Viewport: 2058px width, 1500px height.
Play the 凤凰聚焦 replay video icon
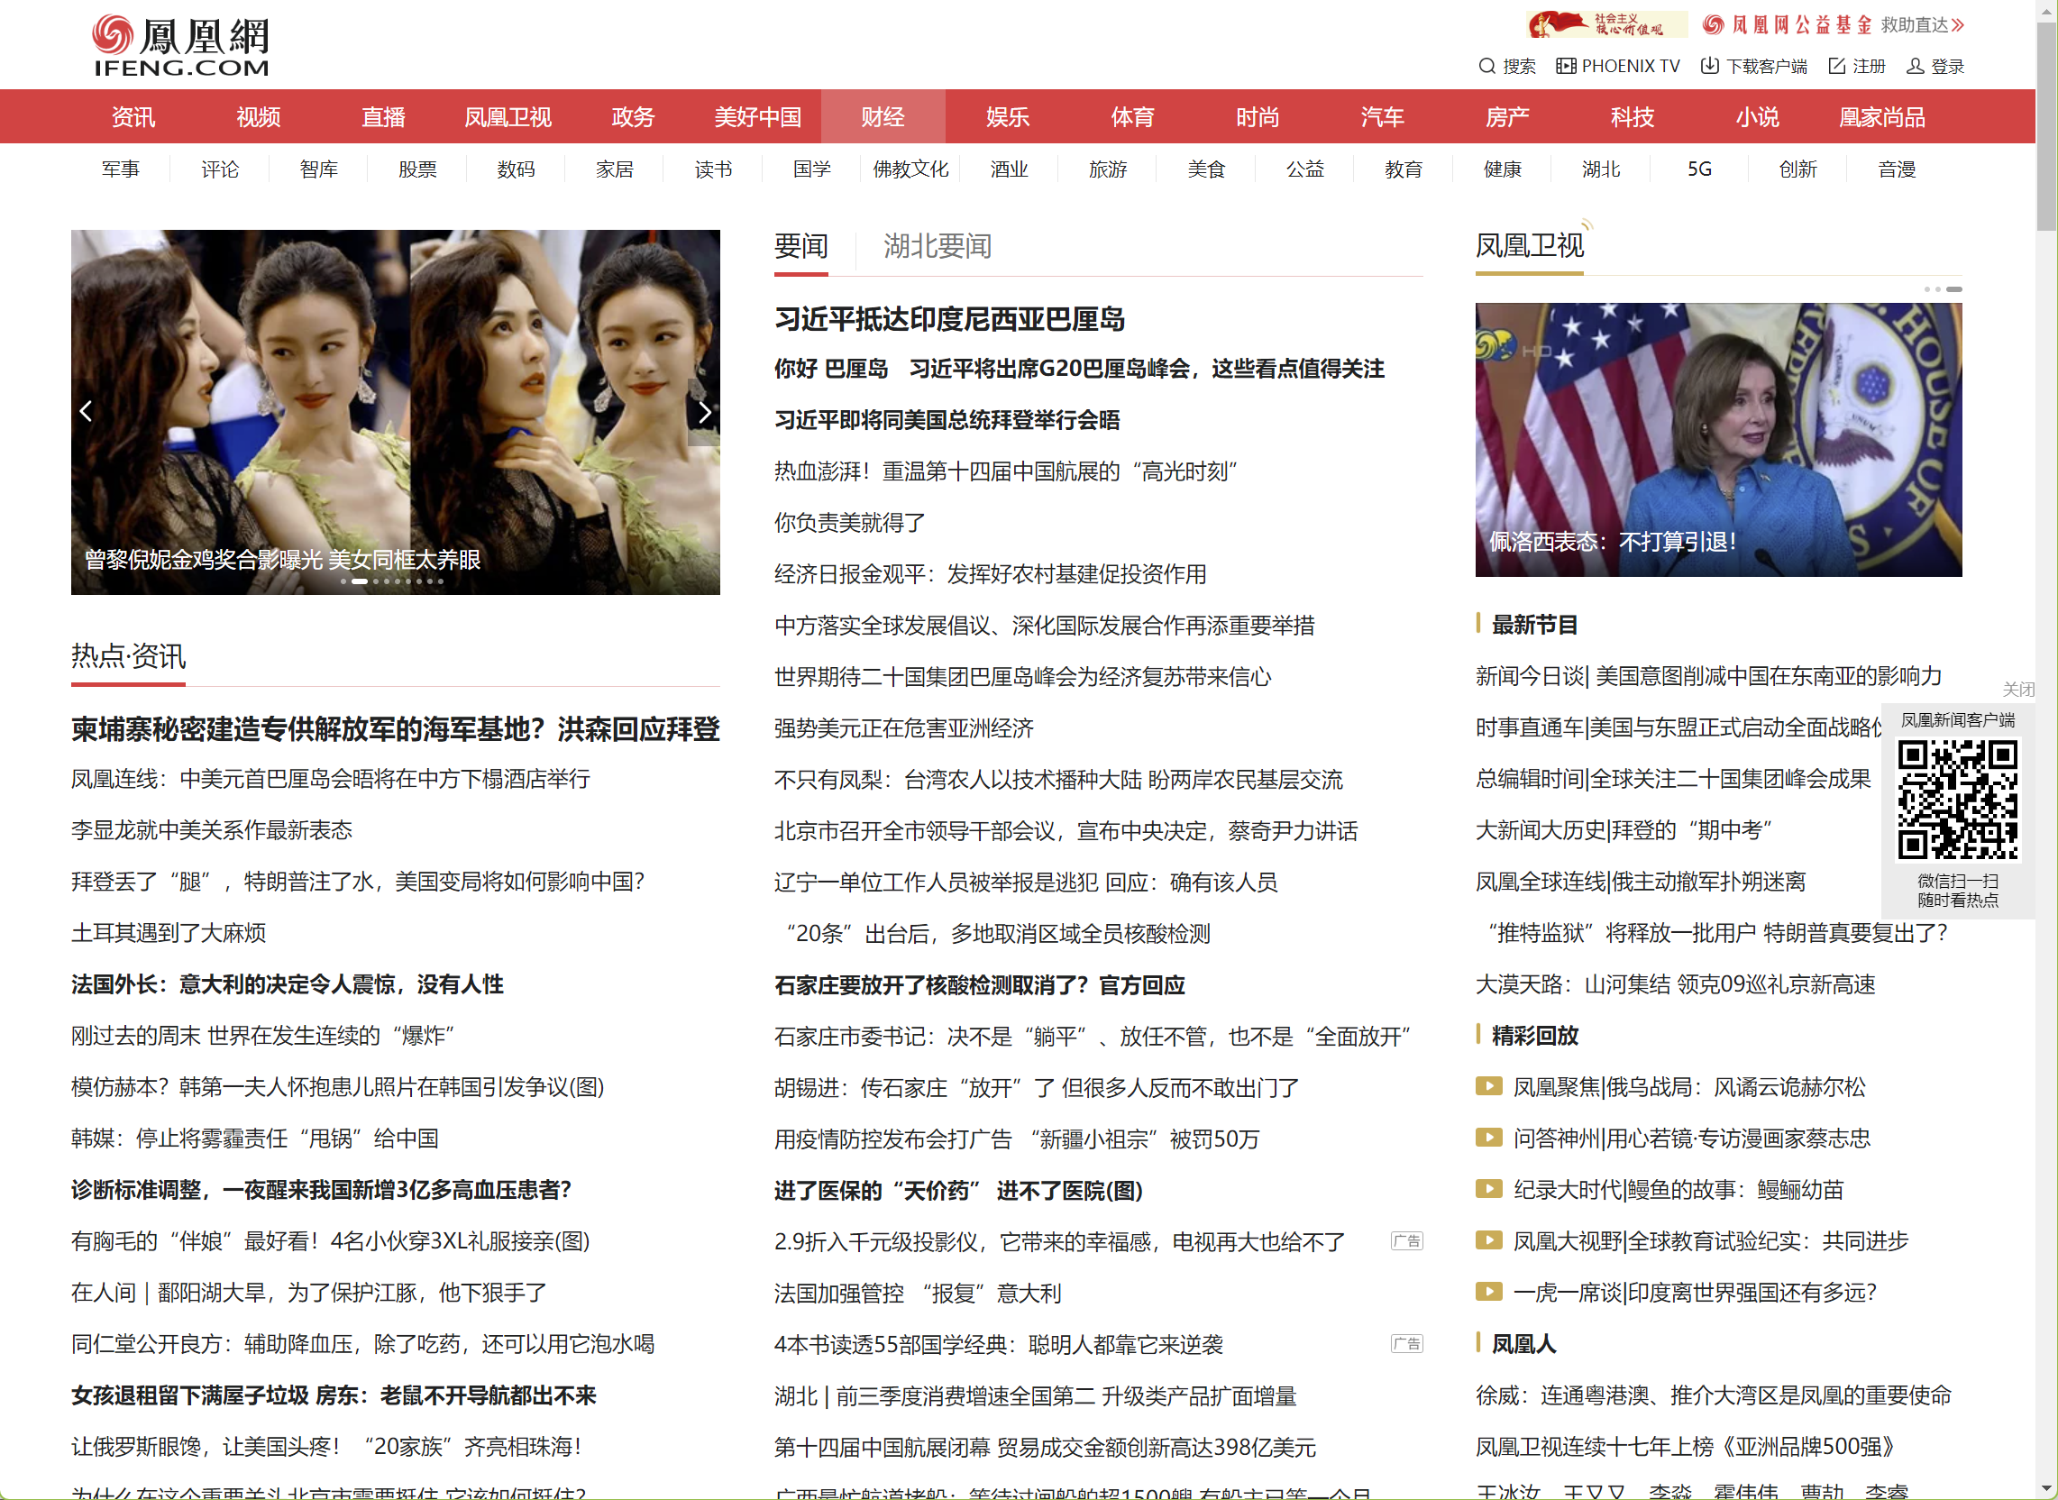click(x=1488, y=1086)
